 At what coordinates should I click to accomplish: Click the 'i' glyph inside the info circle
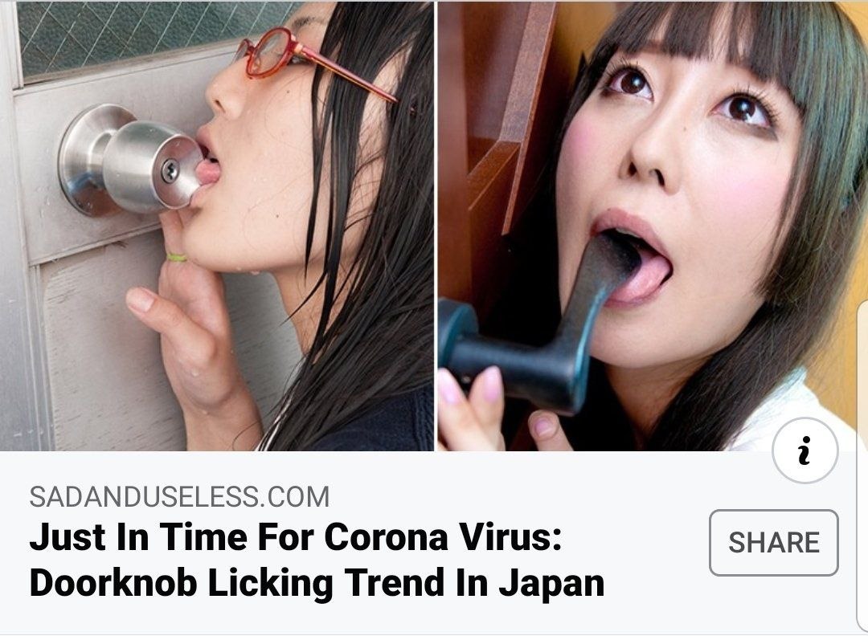pyautogui.click(x=805, y=451)
